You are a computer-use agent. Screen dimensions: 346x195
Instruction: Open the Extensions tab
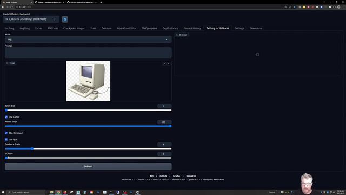[256, 28]
